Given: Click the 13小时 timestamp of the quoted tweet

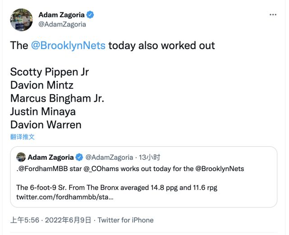Looking at the screenshot, I should [x=150, y=157].
